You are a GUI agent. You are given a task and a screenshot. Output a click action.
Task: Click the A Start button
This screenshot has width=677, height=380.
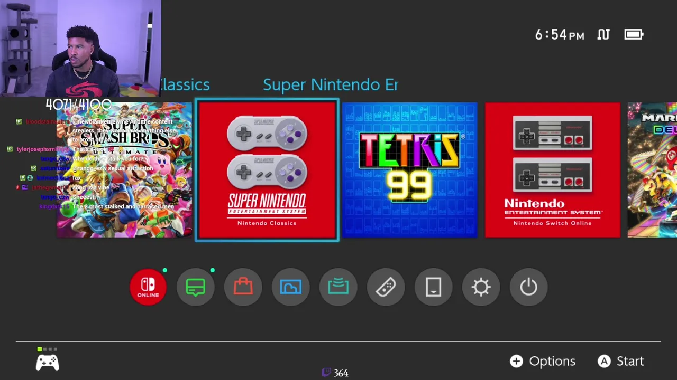[x=621, y=361]
